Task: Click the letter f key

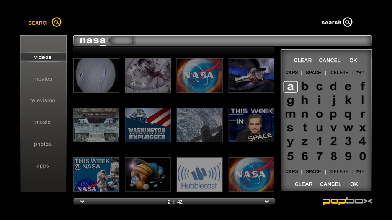Action: 363,86
